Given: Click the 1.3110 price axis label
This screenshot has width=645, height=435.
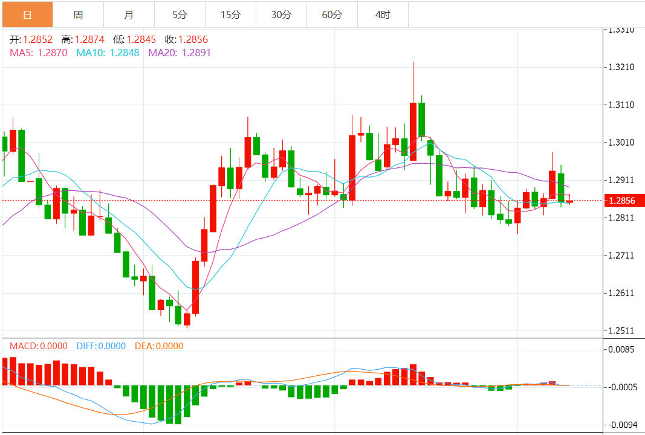Looking at the screenshot, I should (x=621, y=105).
